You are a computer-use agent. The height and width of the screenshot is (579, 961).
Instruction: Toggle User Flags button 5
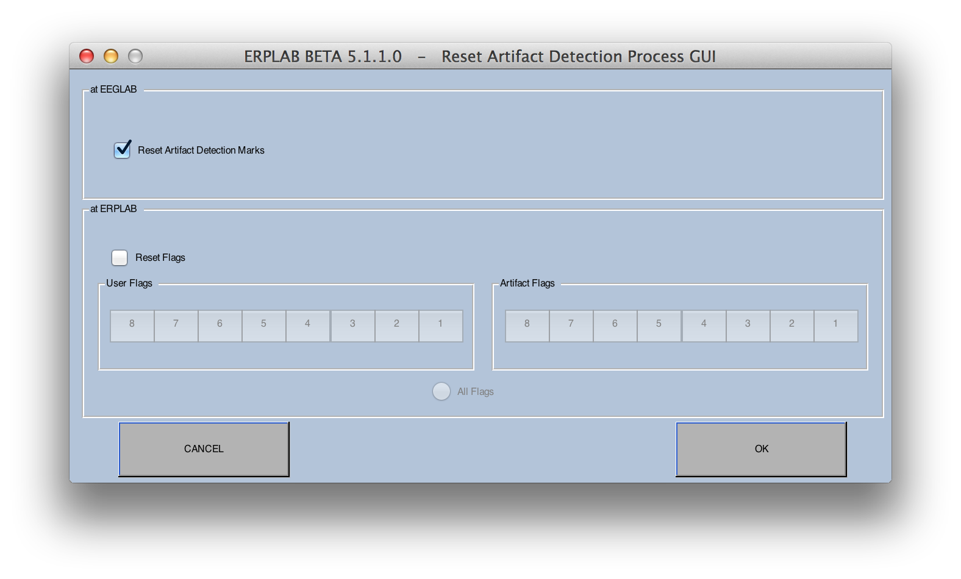coord(264,326)
